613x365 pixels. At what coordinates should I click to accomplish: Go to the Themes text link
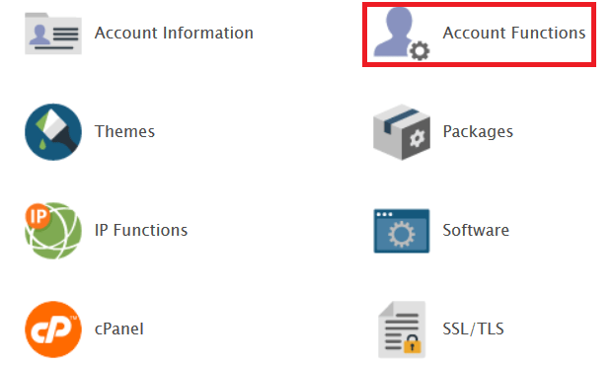pos(124,132)
